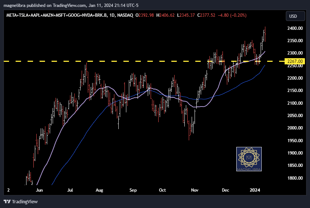Click the 2200.00 price axis label
Screen dimensions: 310x208
click(x=295, y=78)
